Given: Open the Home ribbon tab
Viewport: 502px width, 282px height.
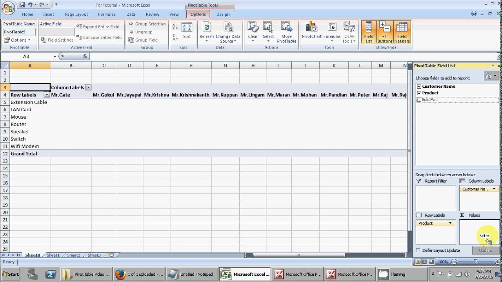Looking at the screenshot, I should pos(27,14).
